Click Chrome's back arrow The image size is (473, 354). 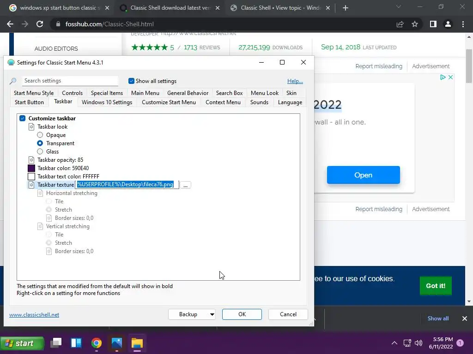pos(10,24)
